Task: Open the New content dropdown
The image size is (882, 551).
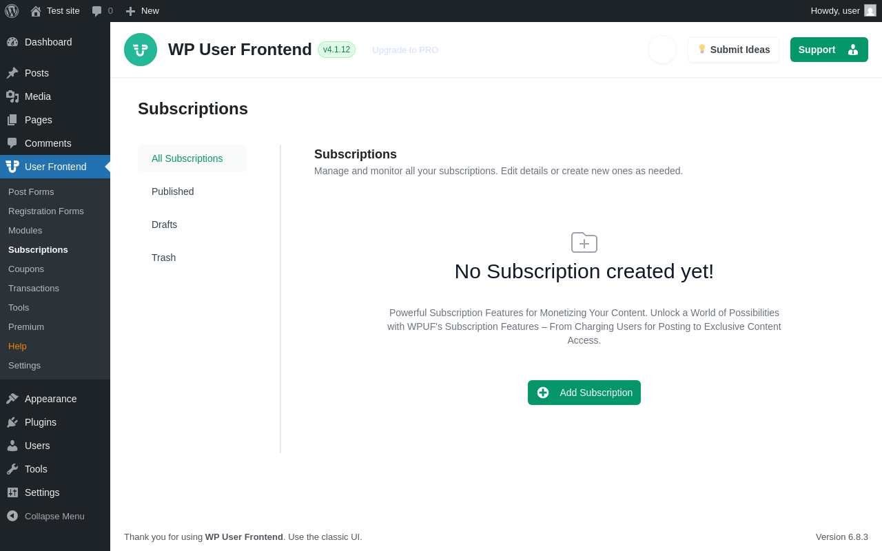Action: pos(143,11)
